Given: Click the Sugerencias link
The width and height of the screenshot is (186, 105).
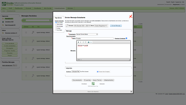Looking at the screenshot, I should coord(178,2).
